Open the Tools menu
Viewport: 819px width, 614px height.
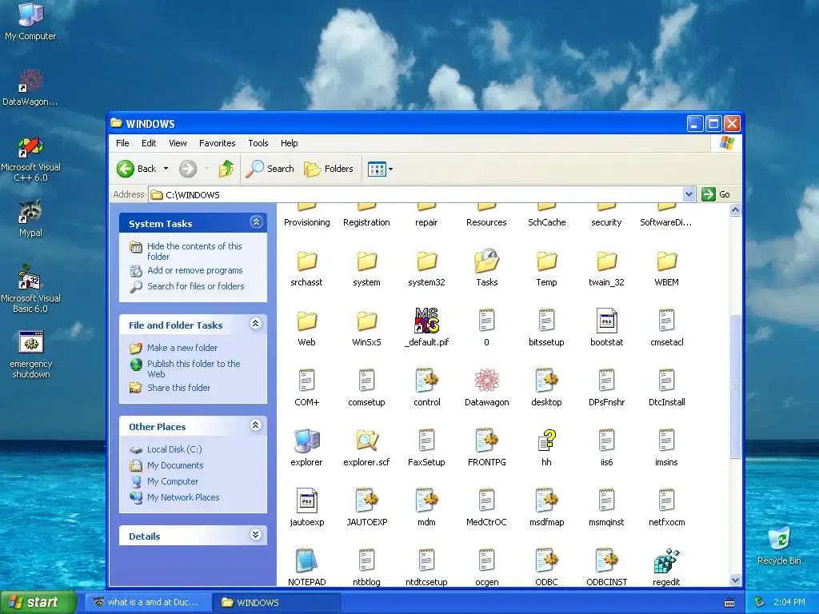tap(258, 143)
